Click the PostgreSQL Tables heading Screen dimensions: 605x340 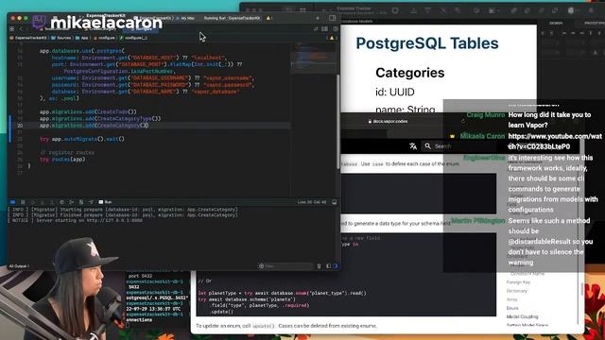click(x=427, y=43)
